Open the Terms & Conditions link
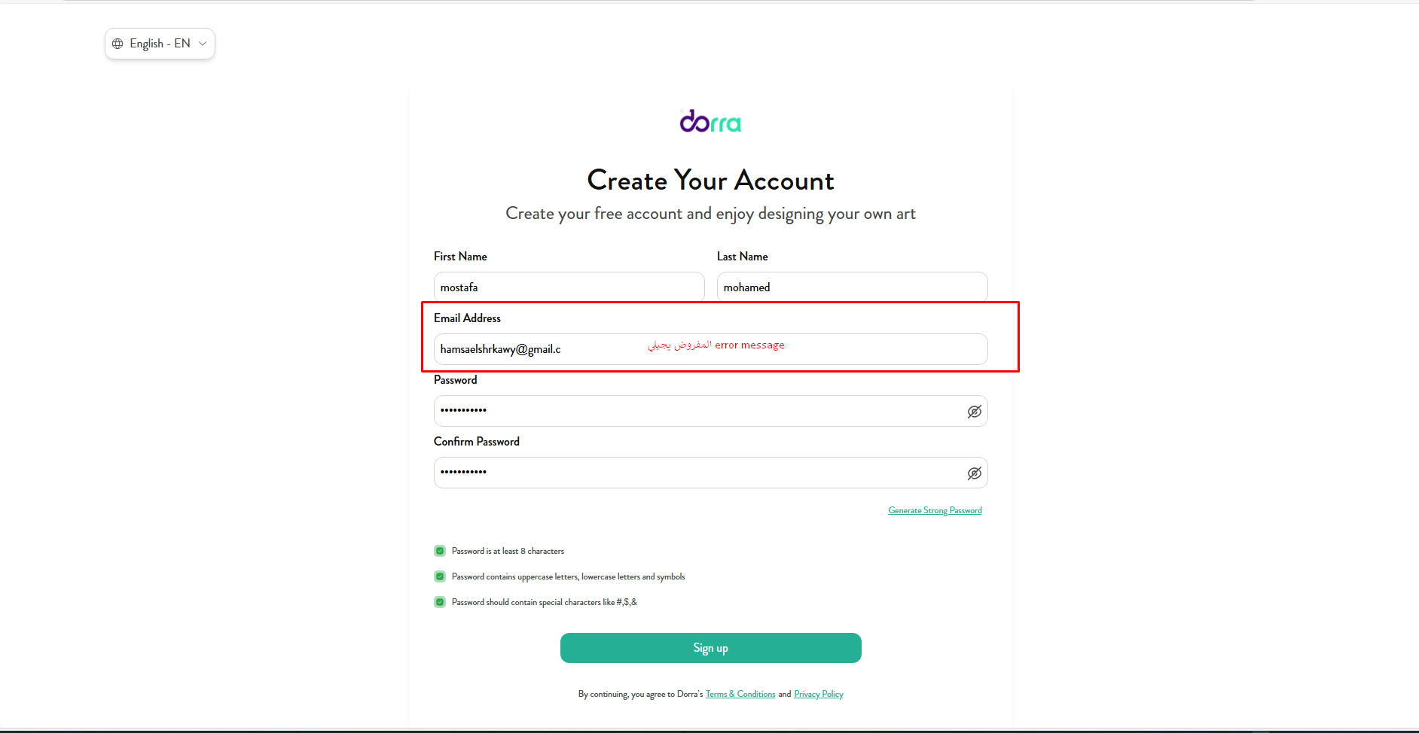The image size is (1419, 733). click(x=740, y=694)
